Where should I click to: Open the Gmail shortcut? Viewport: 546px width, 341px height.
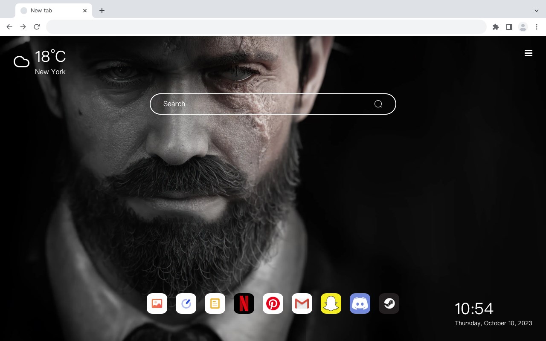(302, 303)
